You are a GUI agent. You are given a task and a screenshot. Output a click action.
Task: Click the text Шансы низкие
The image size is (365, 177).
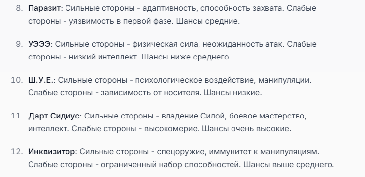tap(233, 93)
